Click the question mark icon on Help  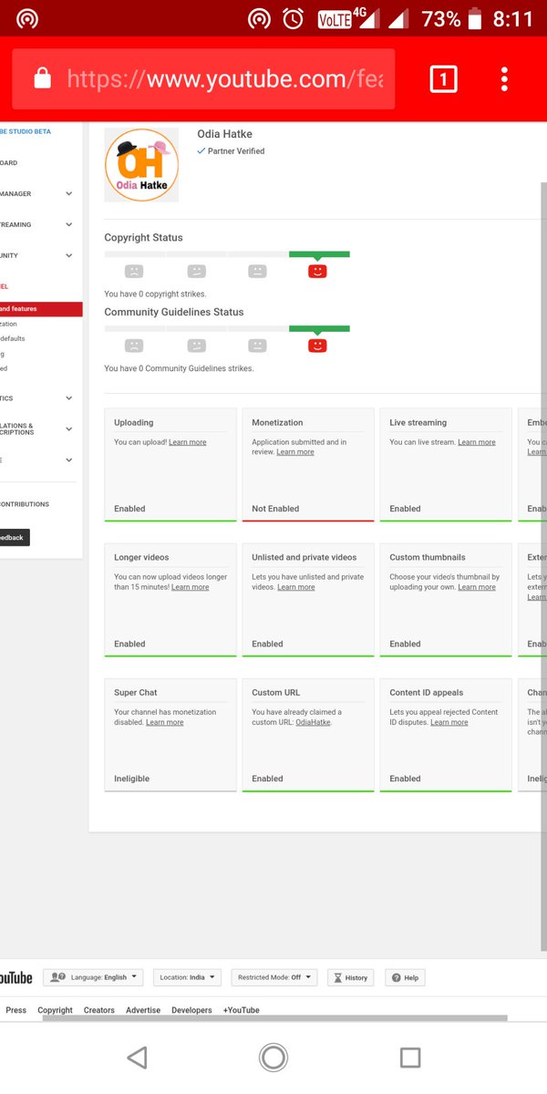[396, 977]
